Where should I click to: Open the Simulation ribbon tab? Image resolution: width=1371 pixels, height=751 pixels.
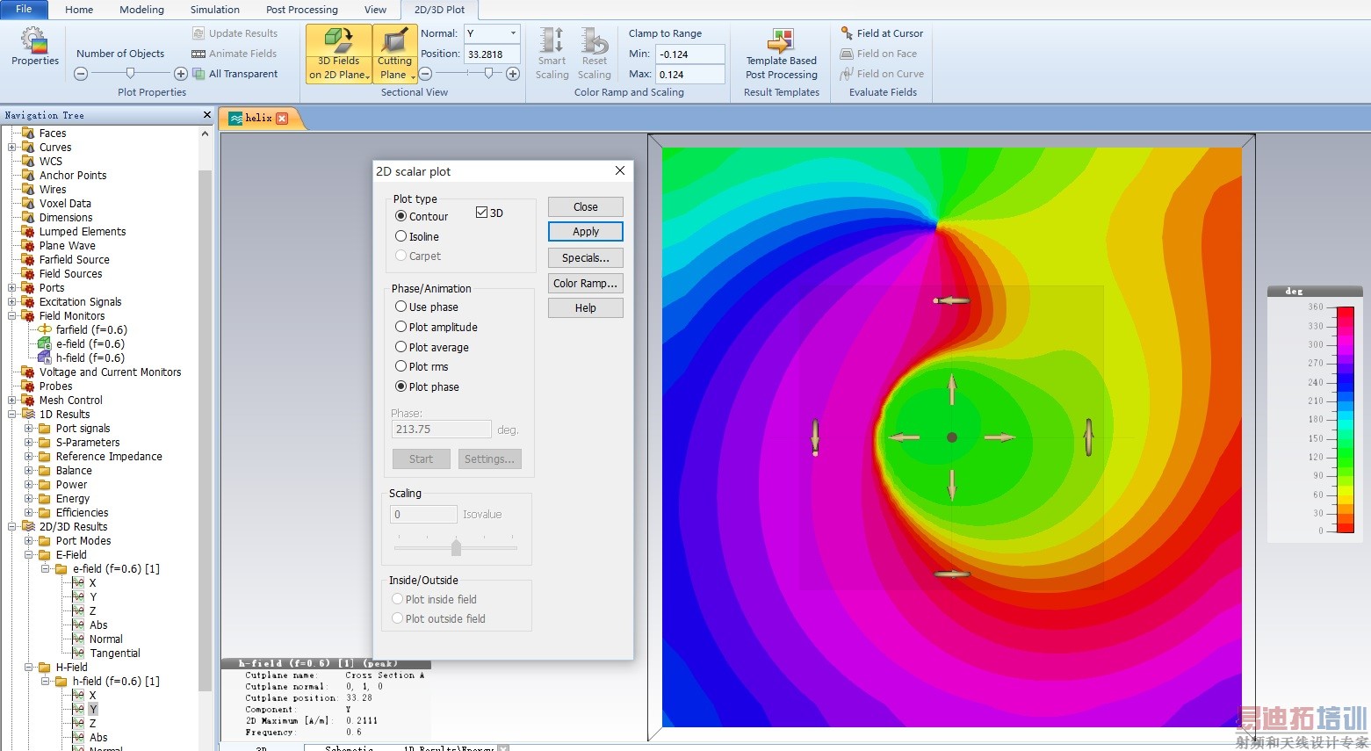[x=214, y=10]
